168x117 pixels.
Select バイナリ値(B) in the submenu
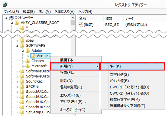click(x=132, y=81)
